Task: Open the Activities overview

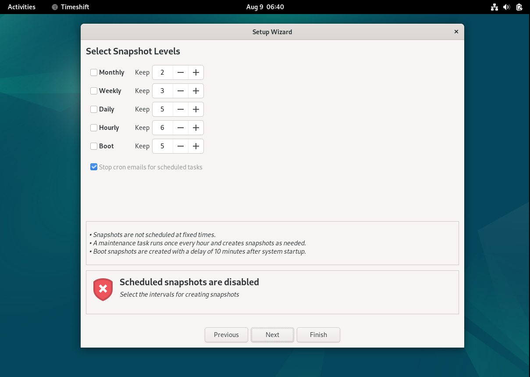Action: [21, 7]
